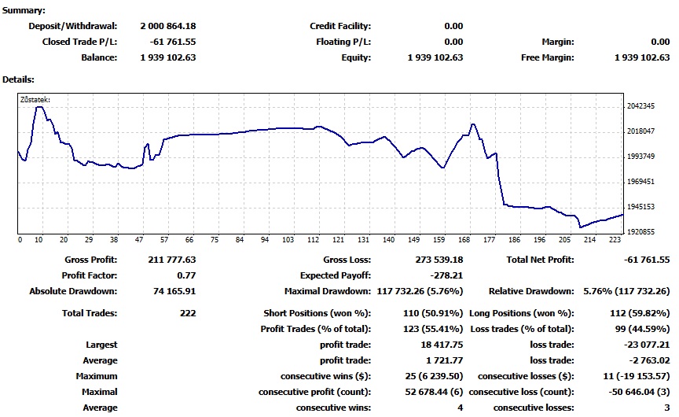679x417 pixels.
Task: Click the consecutive wins value 25 (6 239.50)
Action: pos(434,376)
